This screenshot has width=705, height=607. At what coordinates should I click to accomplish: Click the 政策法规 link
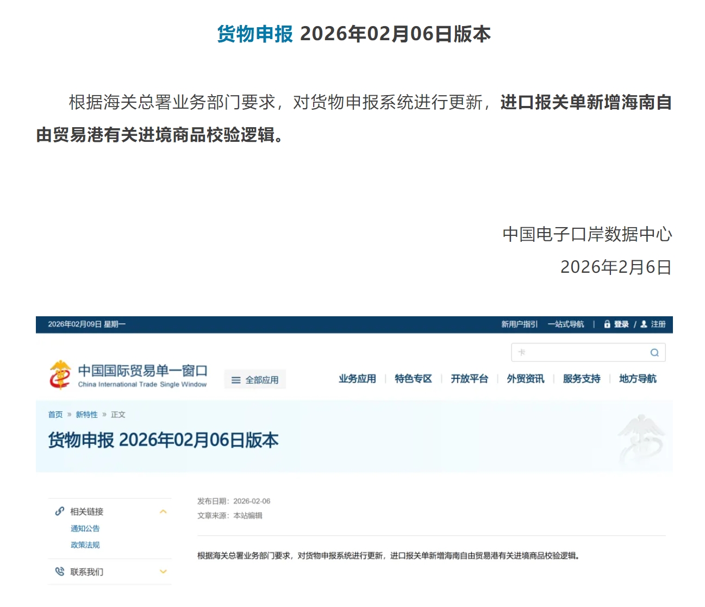pos(85,545)
